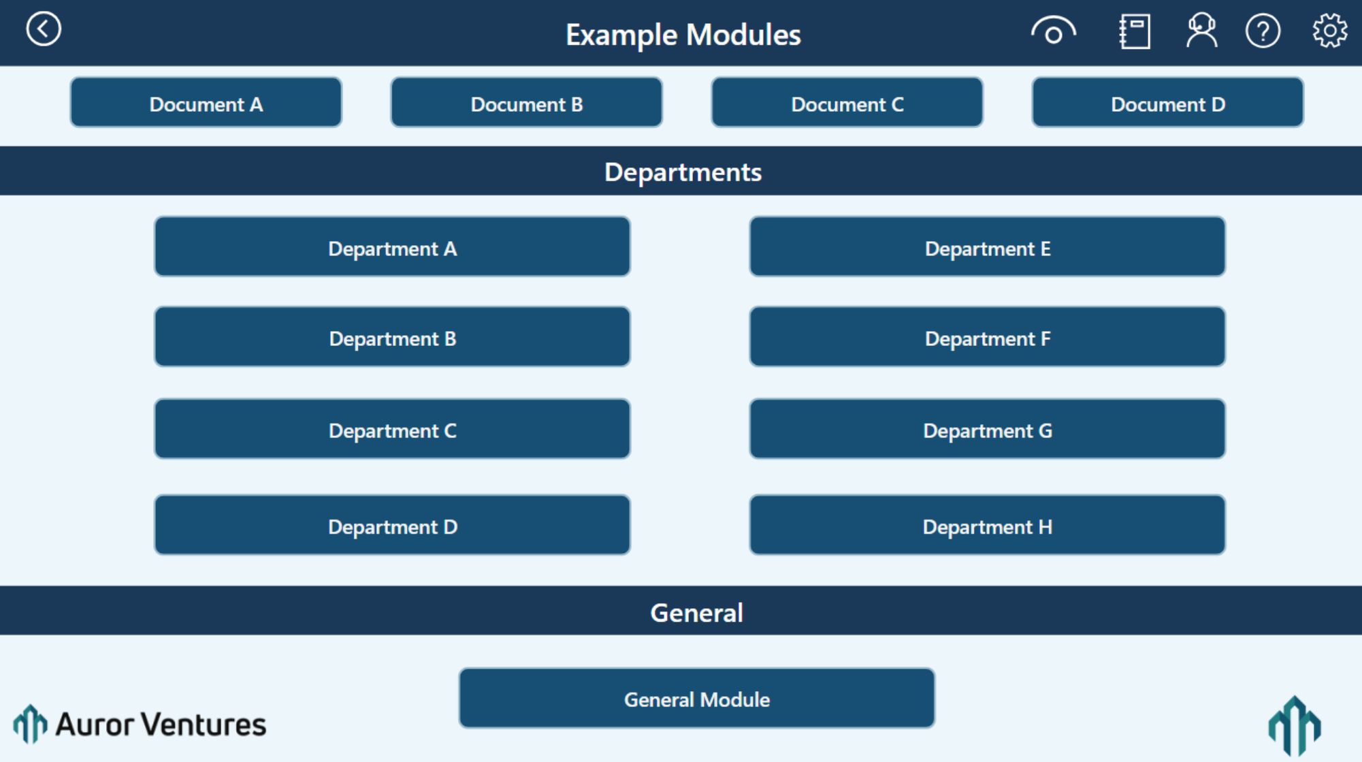This screenshot has width=1362, height=762.
Task: Open Document D
Action: [x=1167, y=104]
